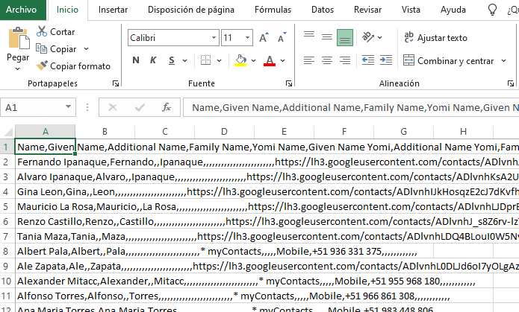Copy selection with the Copiar button

point(56,49)
